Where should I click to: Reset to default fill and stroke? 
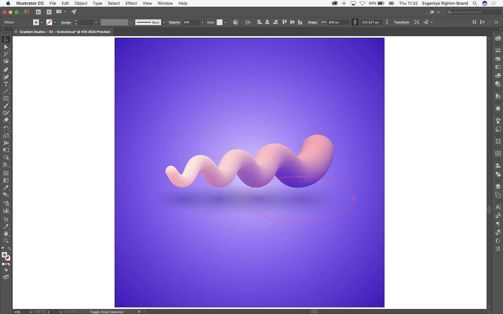pos(3,249)
